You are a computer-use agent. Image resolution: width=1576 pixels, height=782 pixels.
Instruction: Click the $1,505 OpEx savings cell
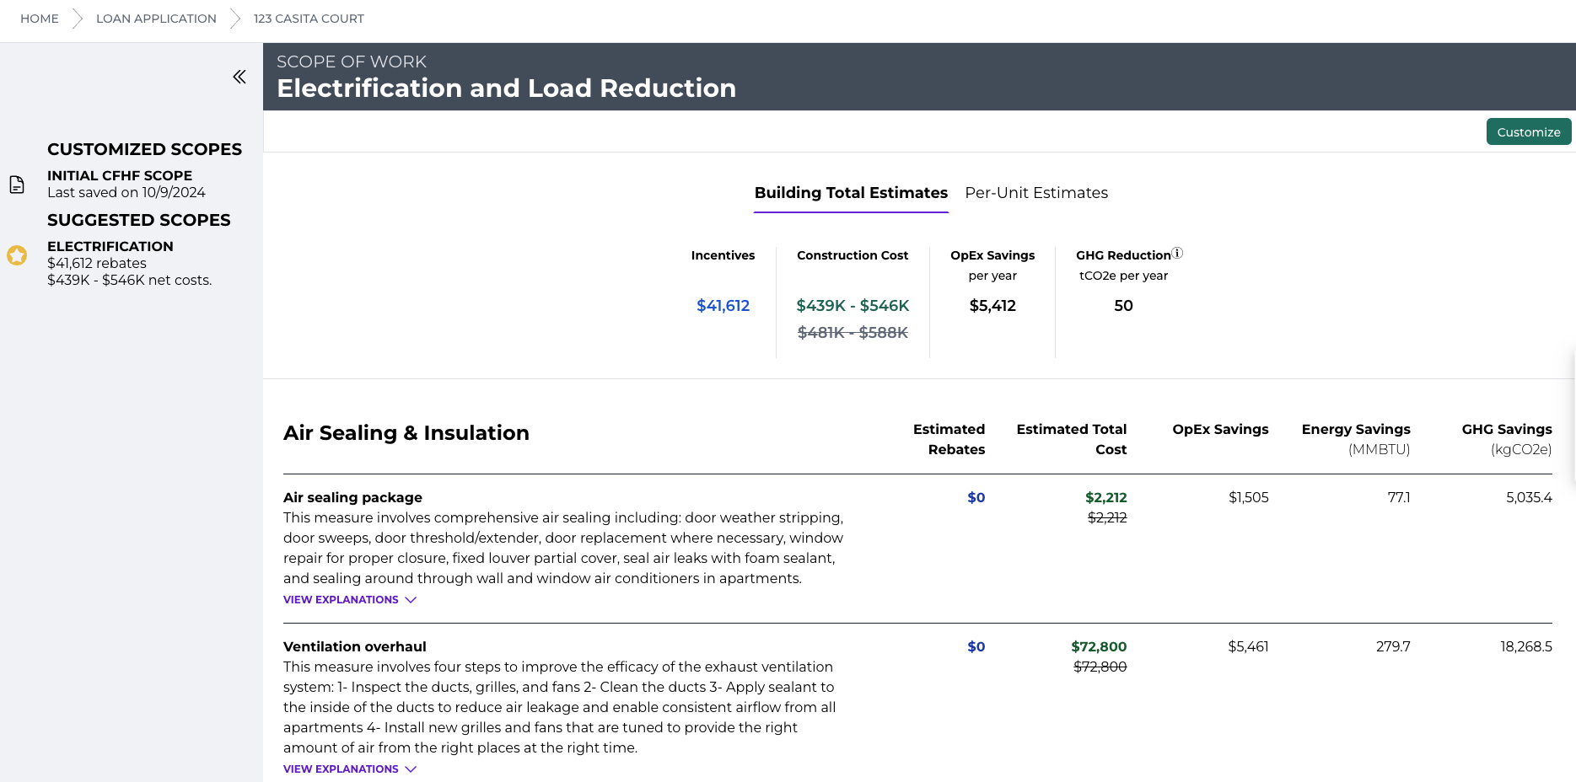(1248, 498)
